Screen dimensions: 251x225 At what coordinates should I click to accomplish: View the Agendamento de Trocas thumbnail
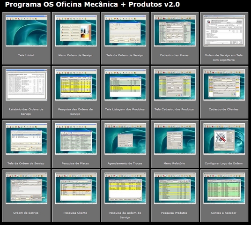tap(125, 139)
